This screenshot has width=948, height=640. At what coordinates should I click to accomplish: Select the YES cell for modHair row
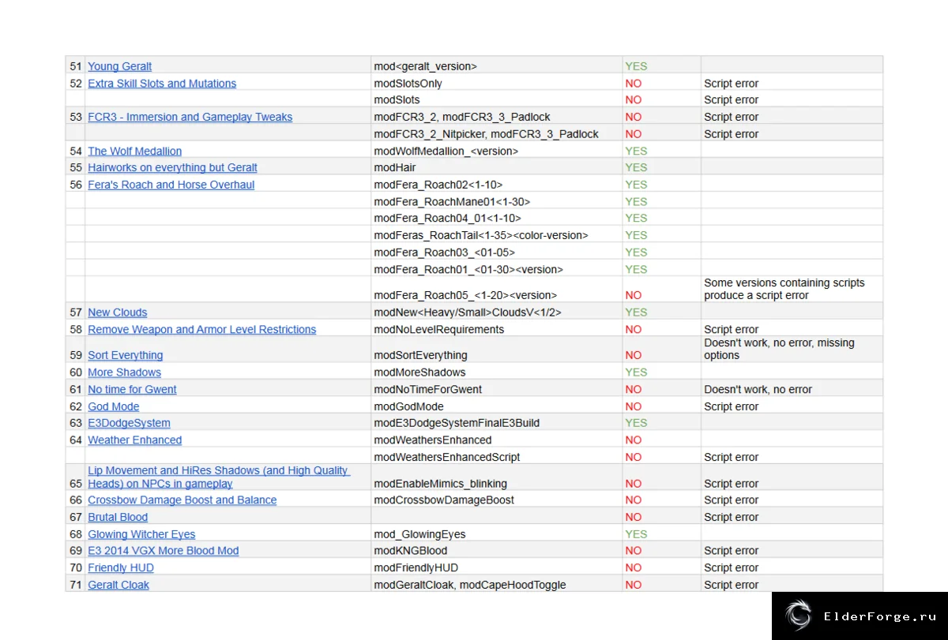click(661, 167)
